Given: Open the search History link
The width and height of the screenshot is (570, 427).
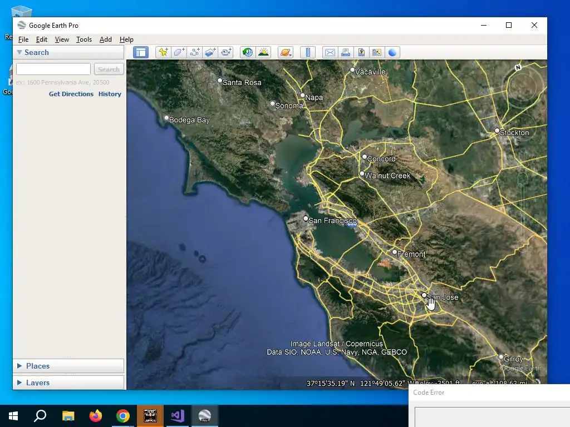Looking at the screenshot, I should coord(110,93).
